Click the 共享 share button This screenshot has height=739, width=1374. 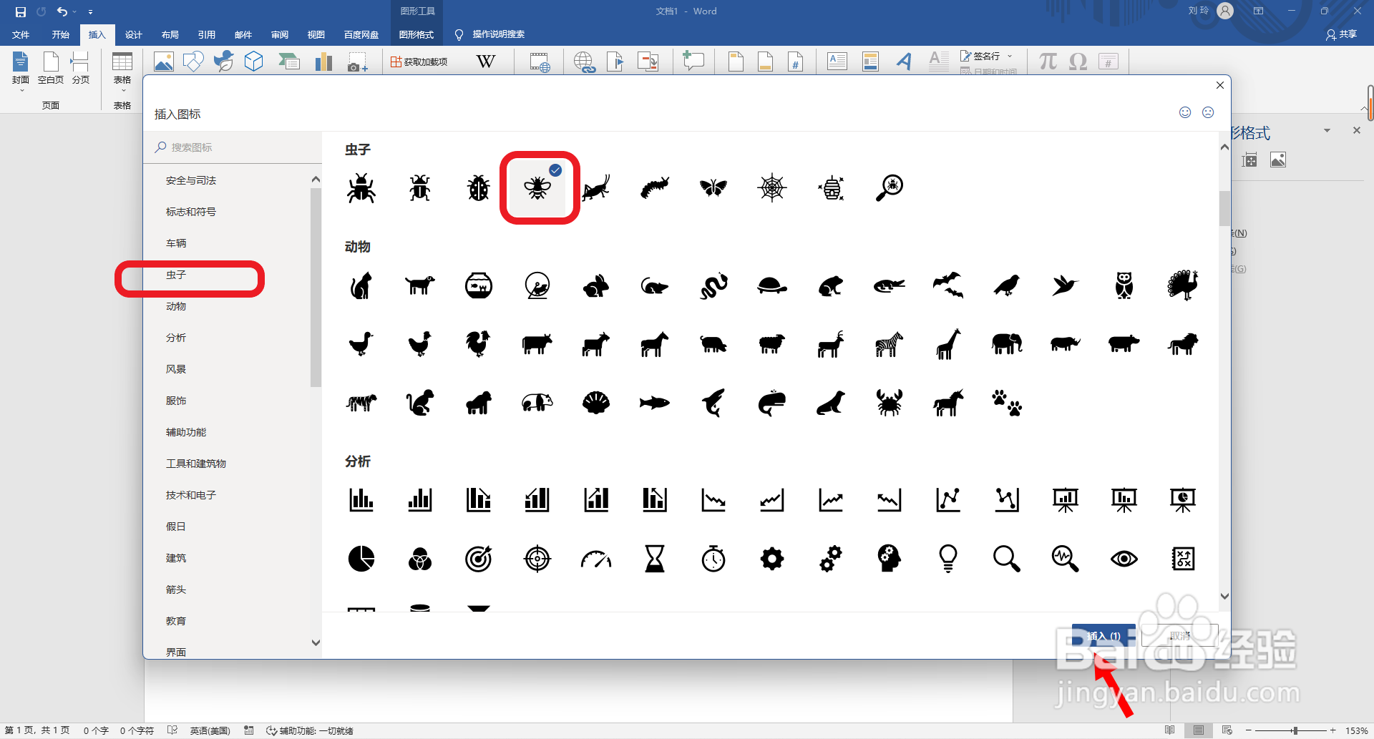click(x=1341, y=34)
